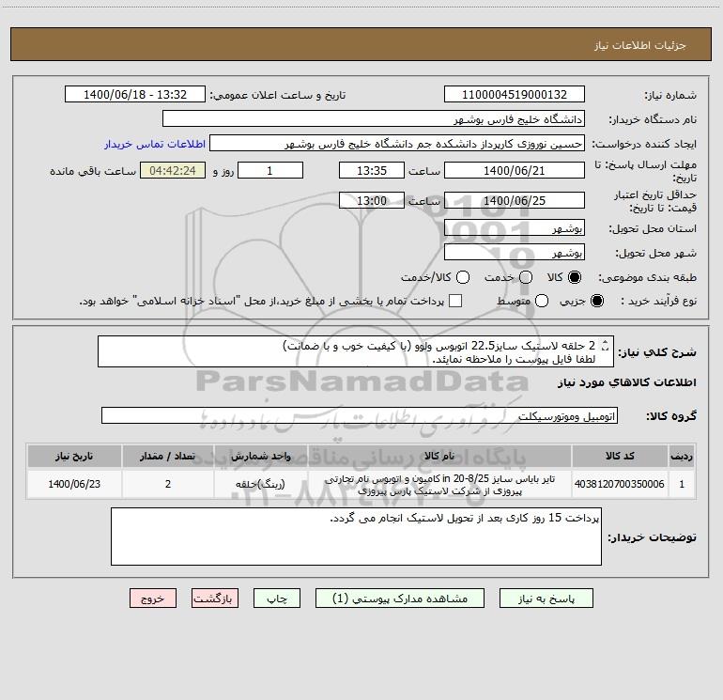Viewport: 723px width, 700px height.
Task: Click the remaining time counter 04:42:24
Action: (173, 170)
